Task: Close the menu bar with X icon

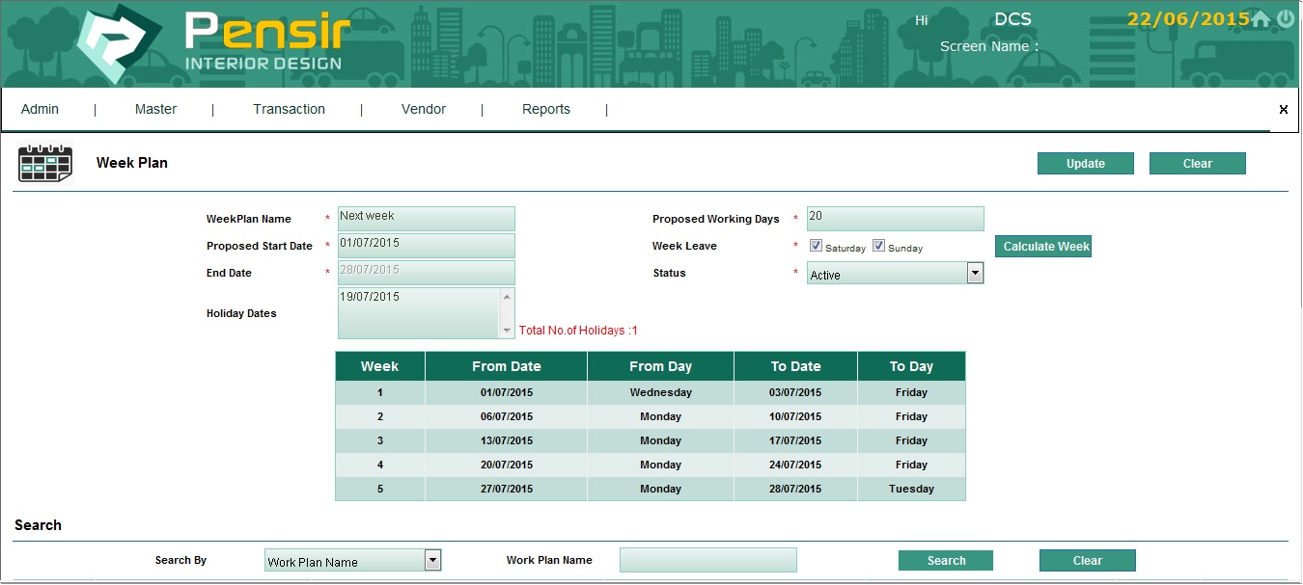Action: pos(1283,110)
